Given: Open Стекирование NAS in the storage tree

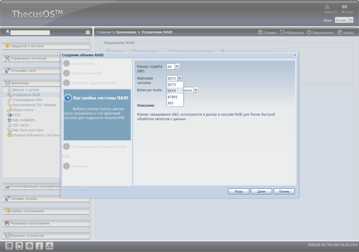Looking at the screenshot, I should (x=27, y=100).
